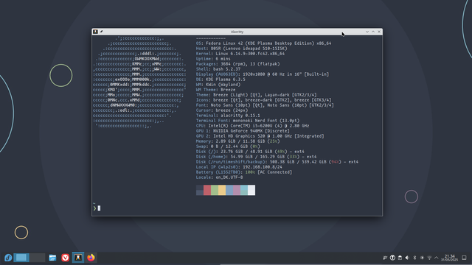Open the brightness and color tray applet
The width and height of the screenshot is (472, 265).
[x=422, y=258]
